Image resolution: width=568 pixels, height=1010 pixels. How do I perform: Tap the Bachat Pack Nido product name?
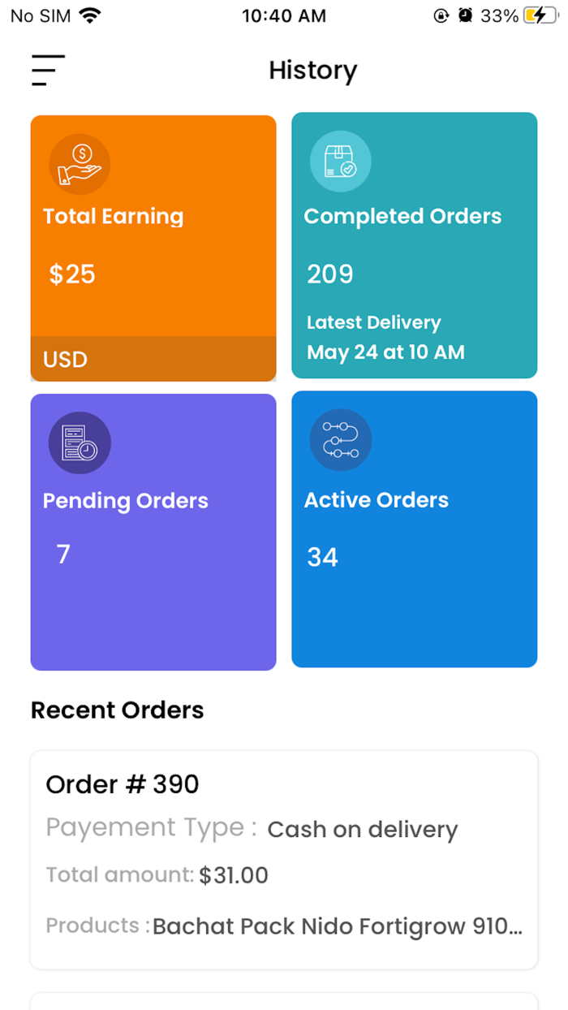pyautogui.click(x=337, y=926)
